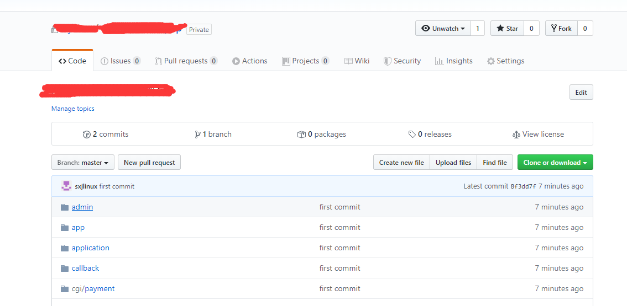Click Edit repository description button
The image size is (627, 306).
[x=581, y=92]
